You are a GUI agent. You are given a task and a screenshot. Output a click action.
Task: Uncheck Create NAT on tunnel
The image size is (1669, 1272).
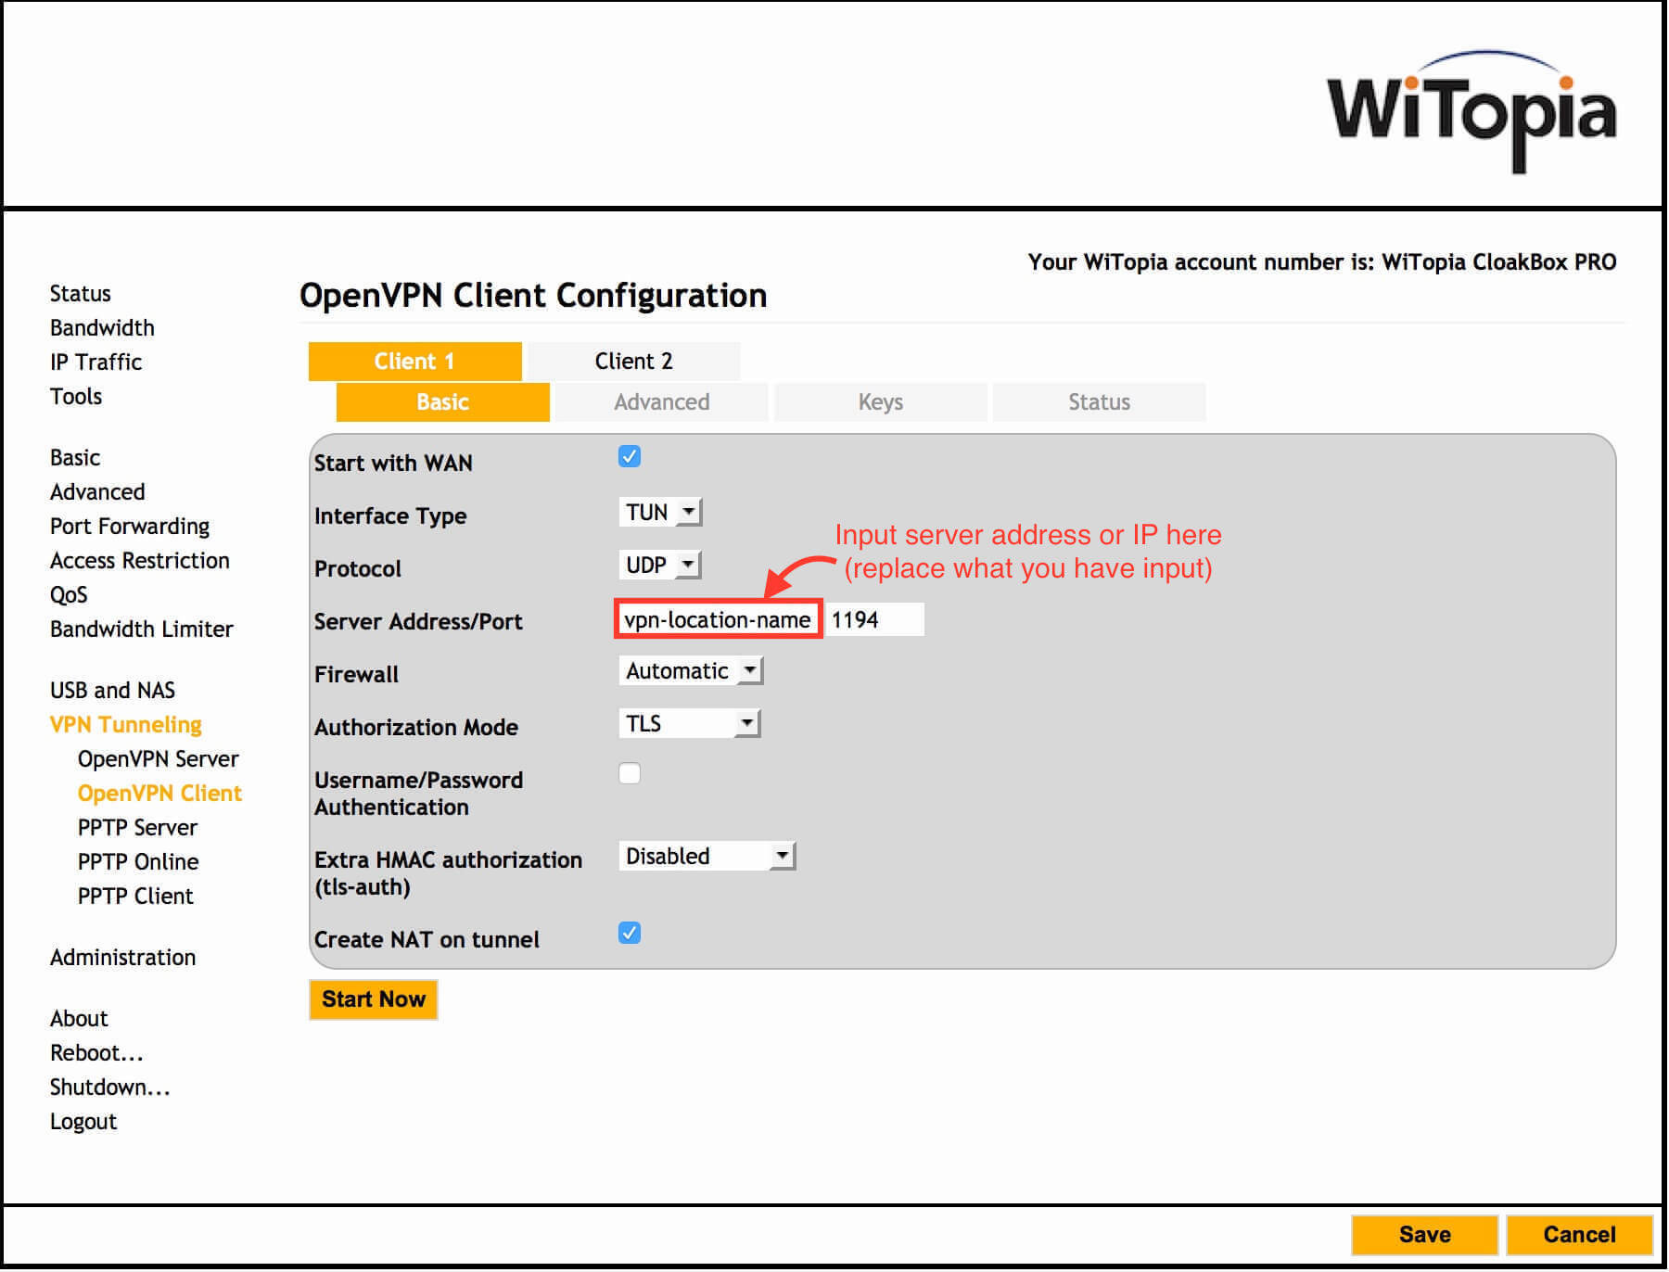coord(630,933)
